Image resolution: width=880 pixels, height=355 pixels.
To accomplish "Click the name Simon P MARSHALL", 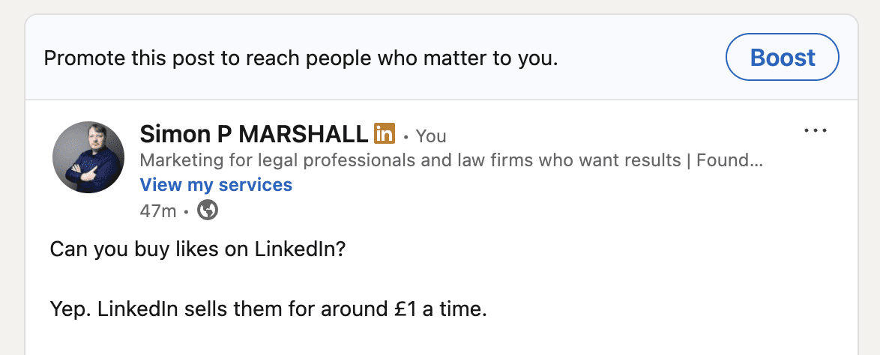I will click(255, 135).
